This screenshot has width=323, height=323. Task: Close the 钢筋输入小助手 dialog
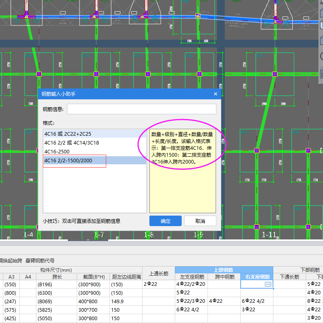click(216, 94)
